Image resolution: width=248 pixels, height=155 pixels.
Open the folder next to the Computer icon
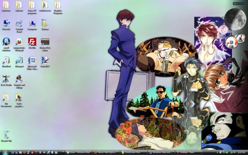(45, 25)
